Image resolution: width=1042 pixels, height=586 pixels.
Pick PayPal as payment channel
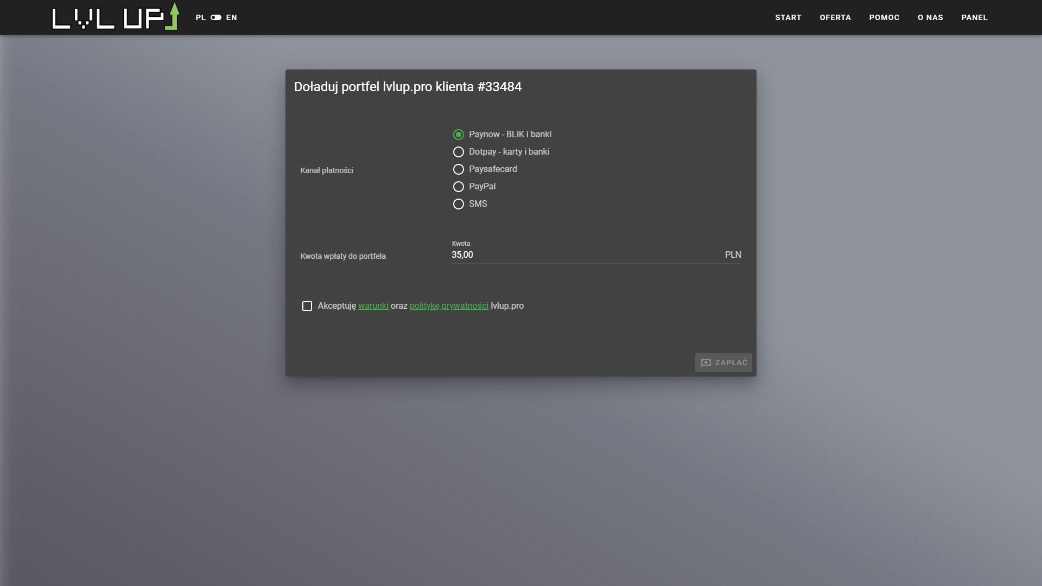(459, 187)
